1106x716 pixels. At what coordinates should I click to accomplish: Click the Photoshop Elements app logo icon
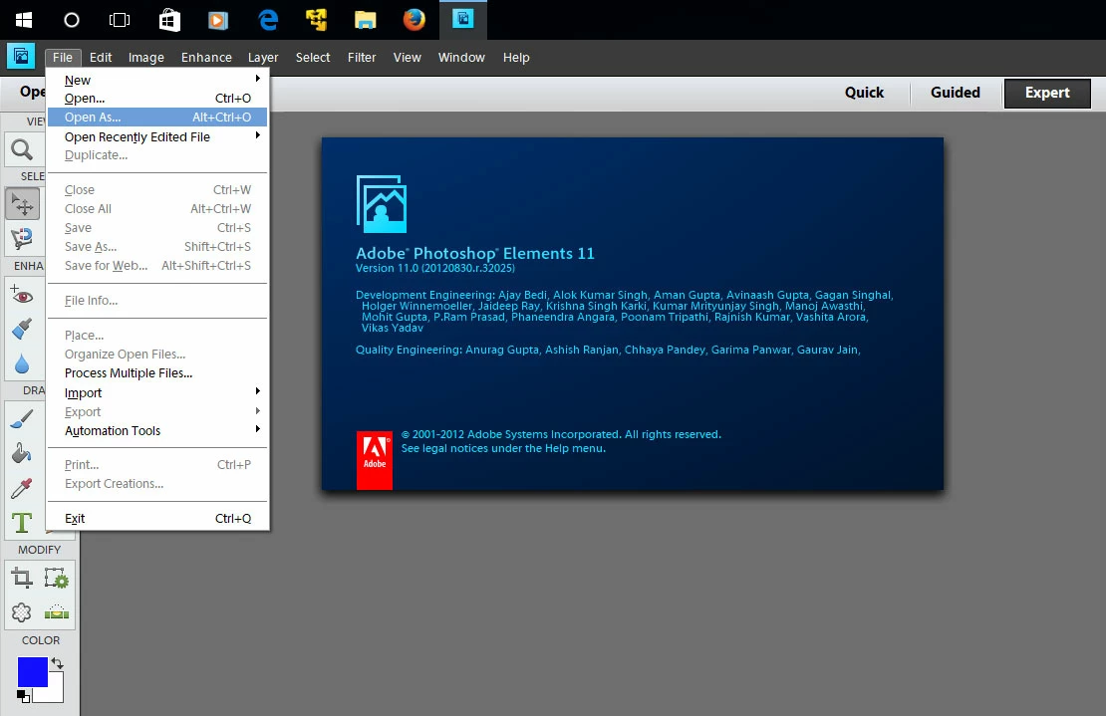pos(21,56)
